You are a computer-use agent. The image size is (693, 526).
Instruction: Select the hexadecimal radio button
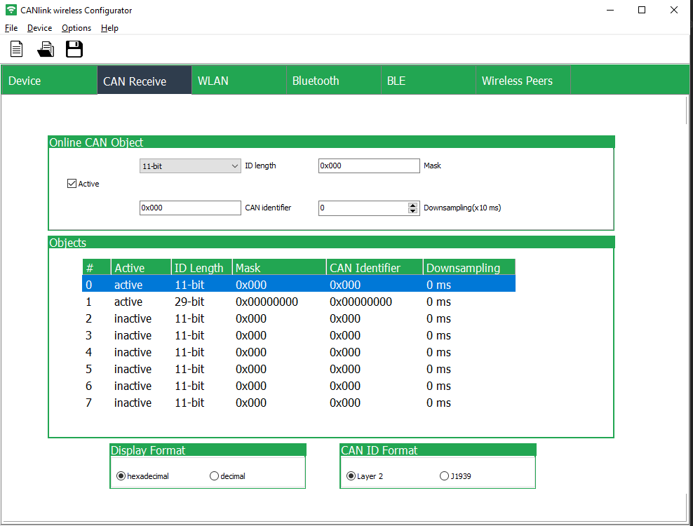[x=121, y=476]
